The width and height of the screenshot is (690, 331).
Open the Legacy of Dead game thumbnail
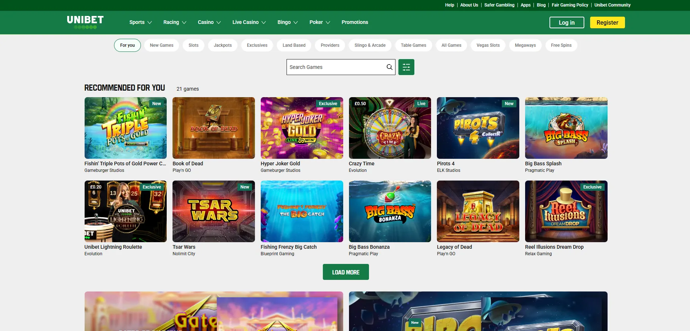click(x=478, y=211)
